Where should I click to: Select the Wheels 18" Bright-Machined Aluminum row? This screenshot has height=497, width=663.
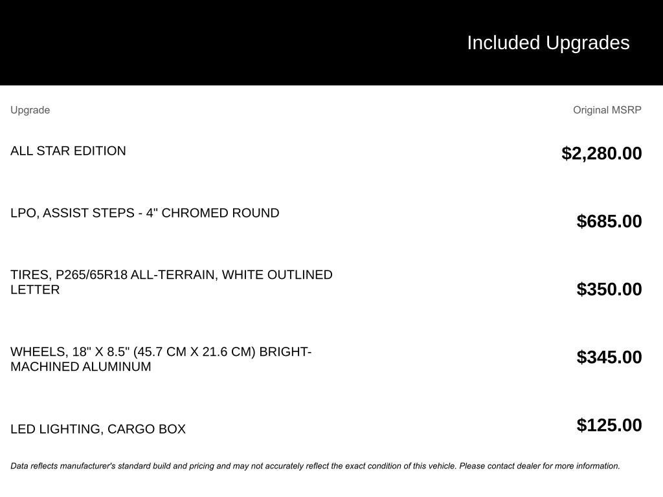pyautogui.click(x=326, y=359)
